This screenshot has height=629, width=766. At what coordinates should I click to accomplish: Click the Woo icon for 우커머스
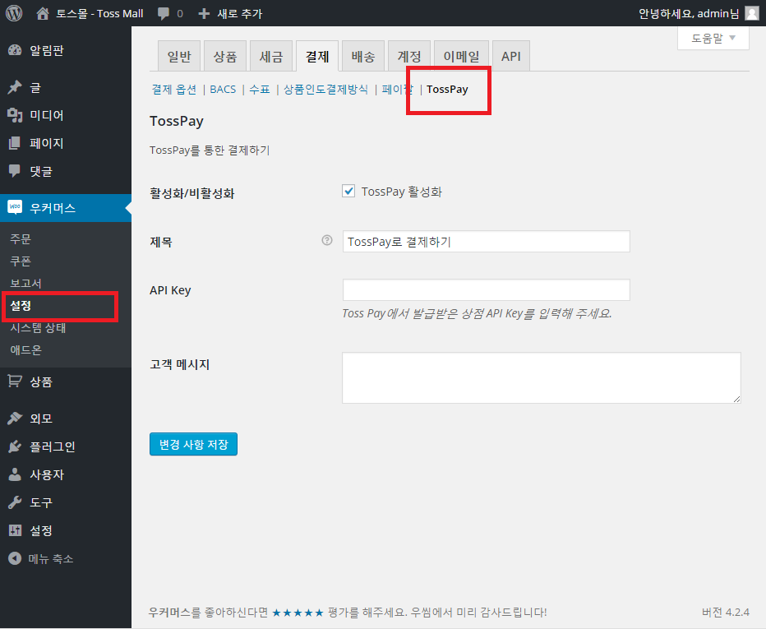click(x=15, y=207)
